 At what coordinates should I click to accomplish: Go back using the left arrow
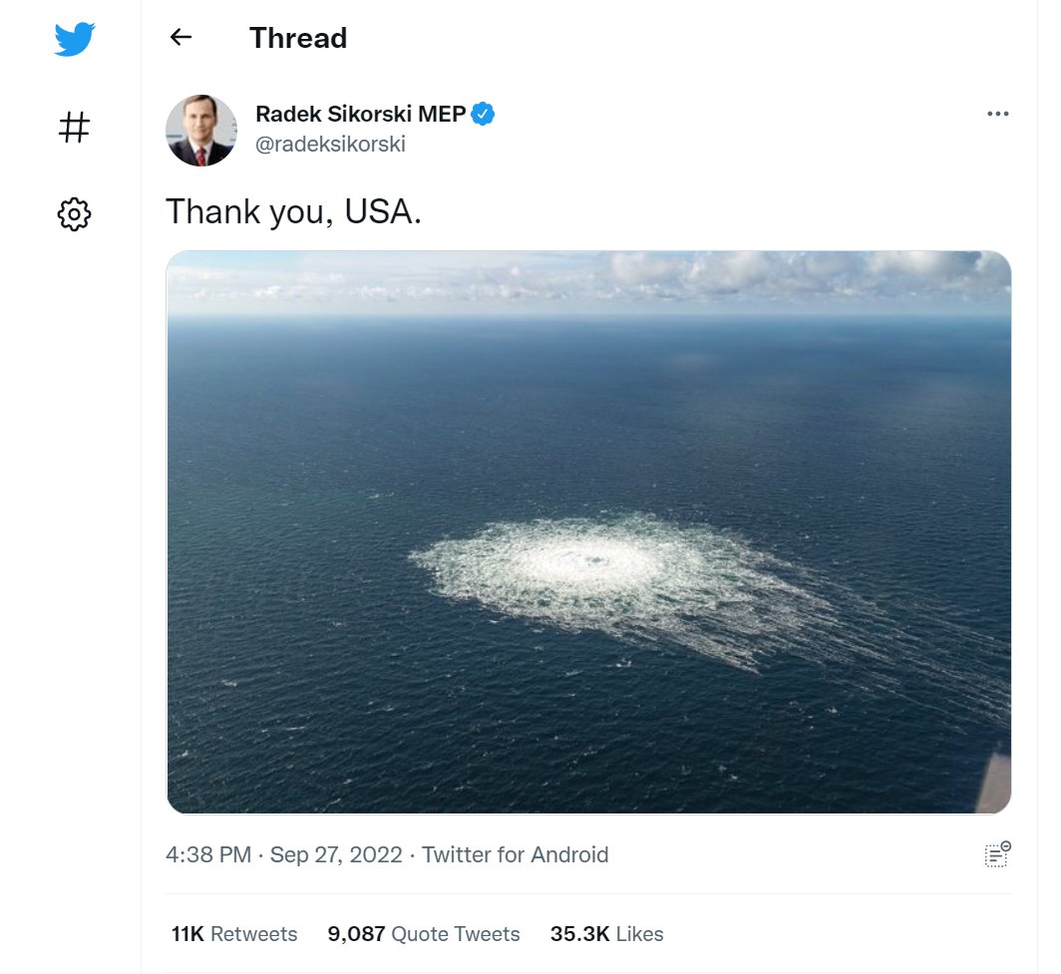(x=180, y=38)
